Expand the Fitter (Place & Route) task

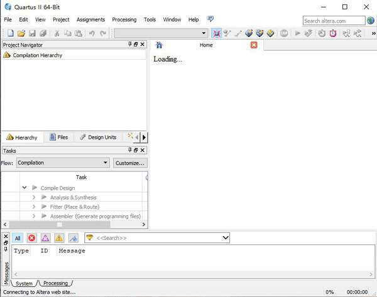(x=34, y=207)
